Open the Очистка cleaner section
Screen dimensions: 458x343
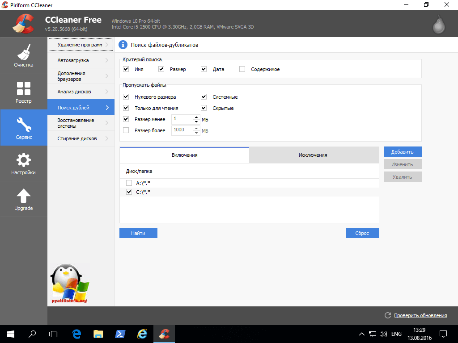pyautogui.click(x=23, y=56)
